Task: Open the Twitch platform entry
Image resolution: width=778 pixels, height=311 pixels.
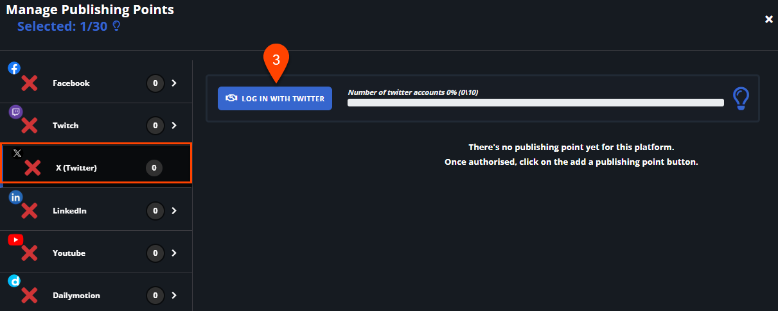Action: [x=96, y=124]
